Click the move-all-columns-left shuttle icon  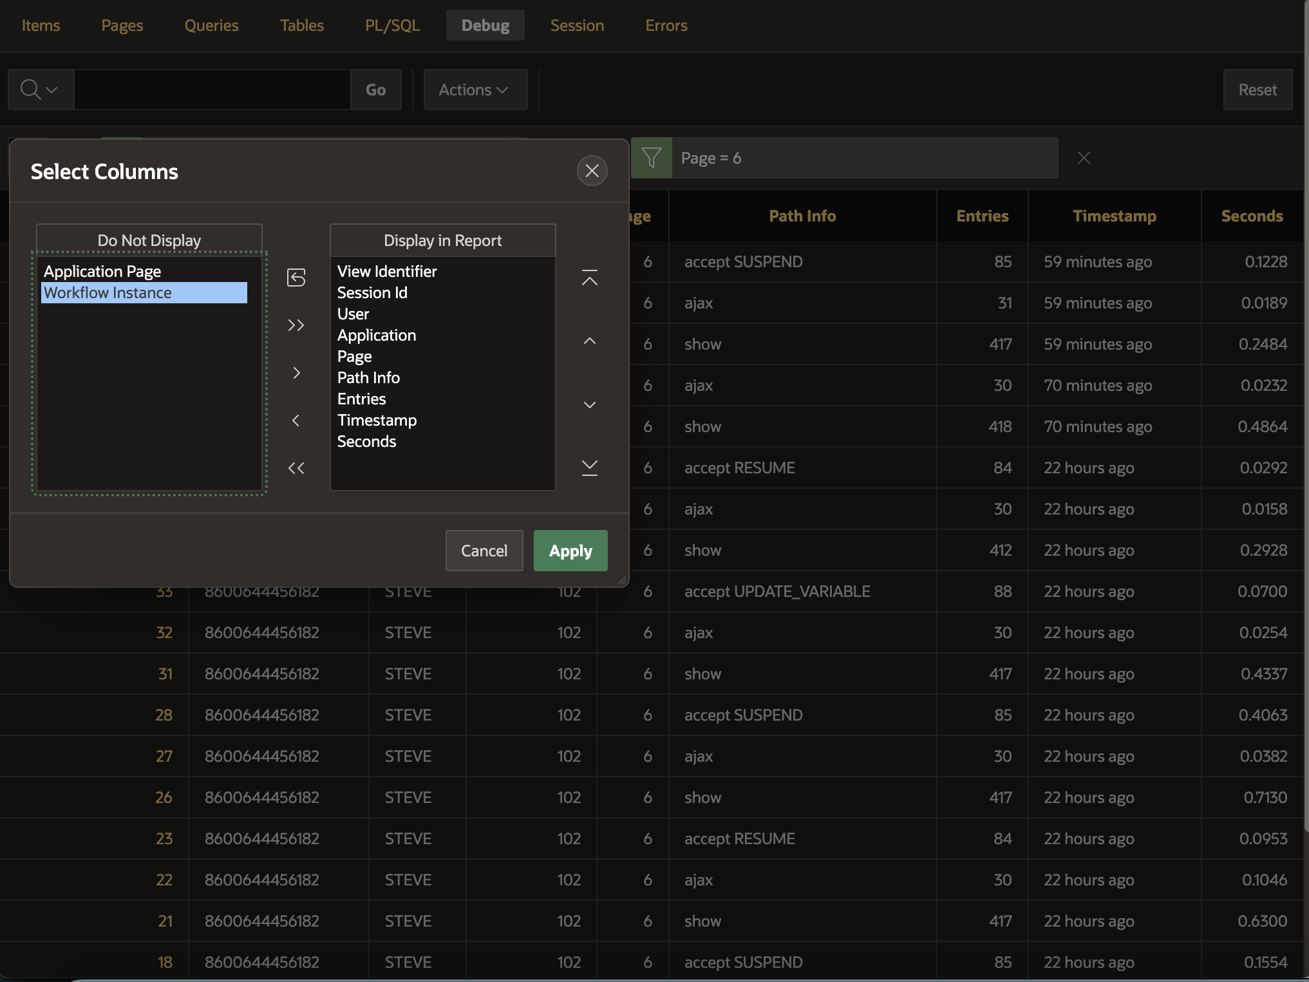pos(296,468)
